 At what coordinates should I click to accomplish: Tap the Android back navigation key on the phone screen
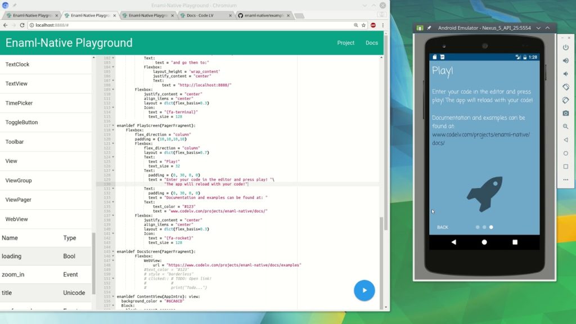454,242
